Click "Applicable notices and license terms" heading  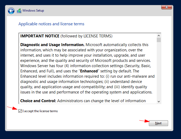click(51, 24)
